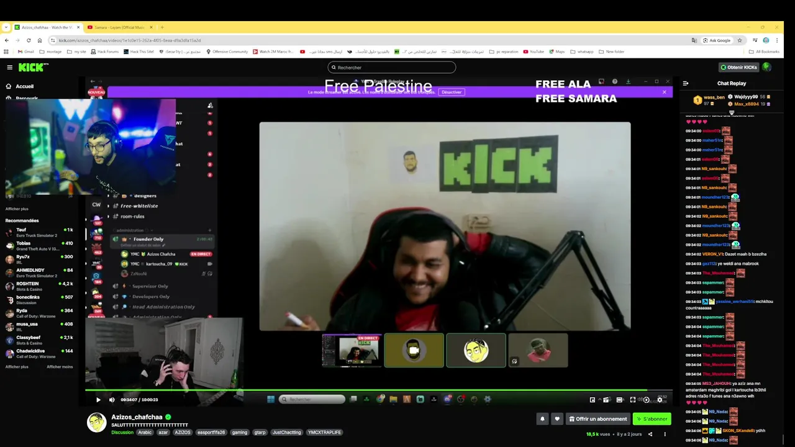The height and width of the screenshot is (447, 795).
Task: Open browser tab search dropdown
Action: (5, 27)
